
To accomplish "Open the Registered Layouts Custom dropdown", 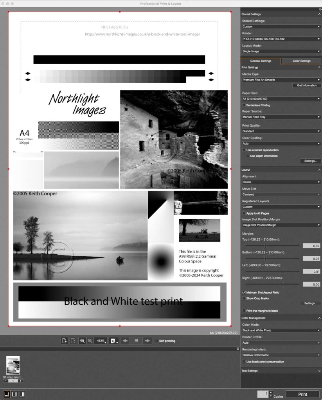I will coord(281,207).
